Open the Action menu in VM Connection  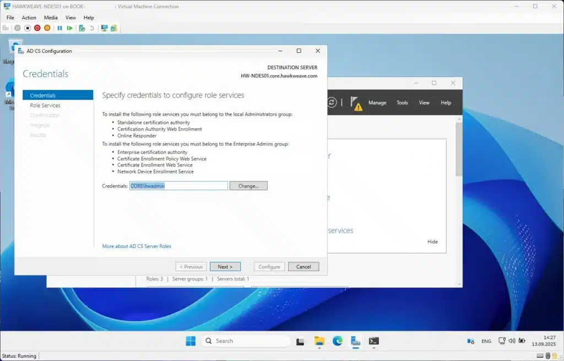click(29, 18)
